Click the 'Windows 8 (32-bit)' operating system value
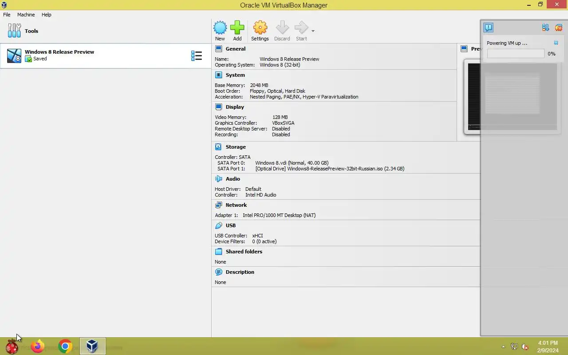Image resolution: width=568 pixels, height=355 pixels. point(280,65)
